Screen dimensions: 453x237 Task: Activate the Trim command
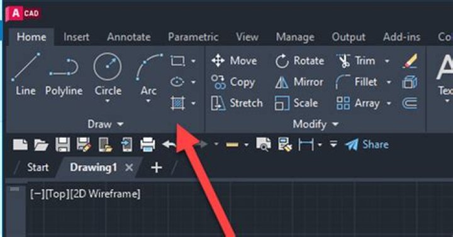click(356, 61)
